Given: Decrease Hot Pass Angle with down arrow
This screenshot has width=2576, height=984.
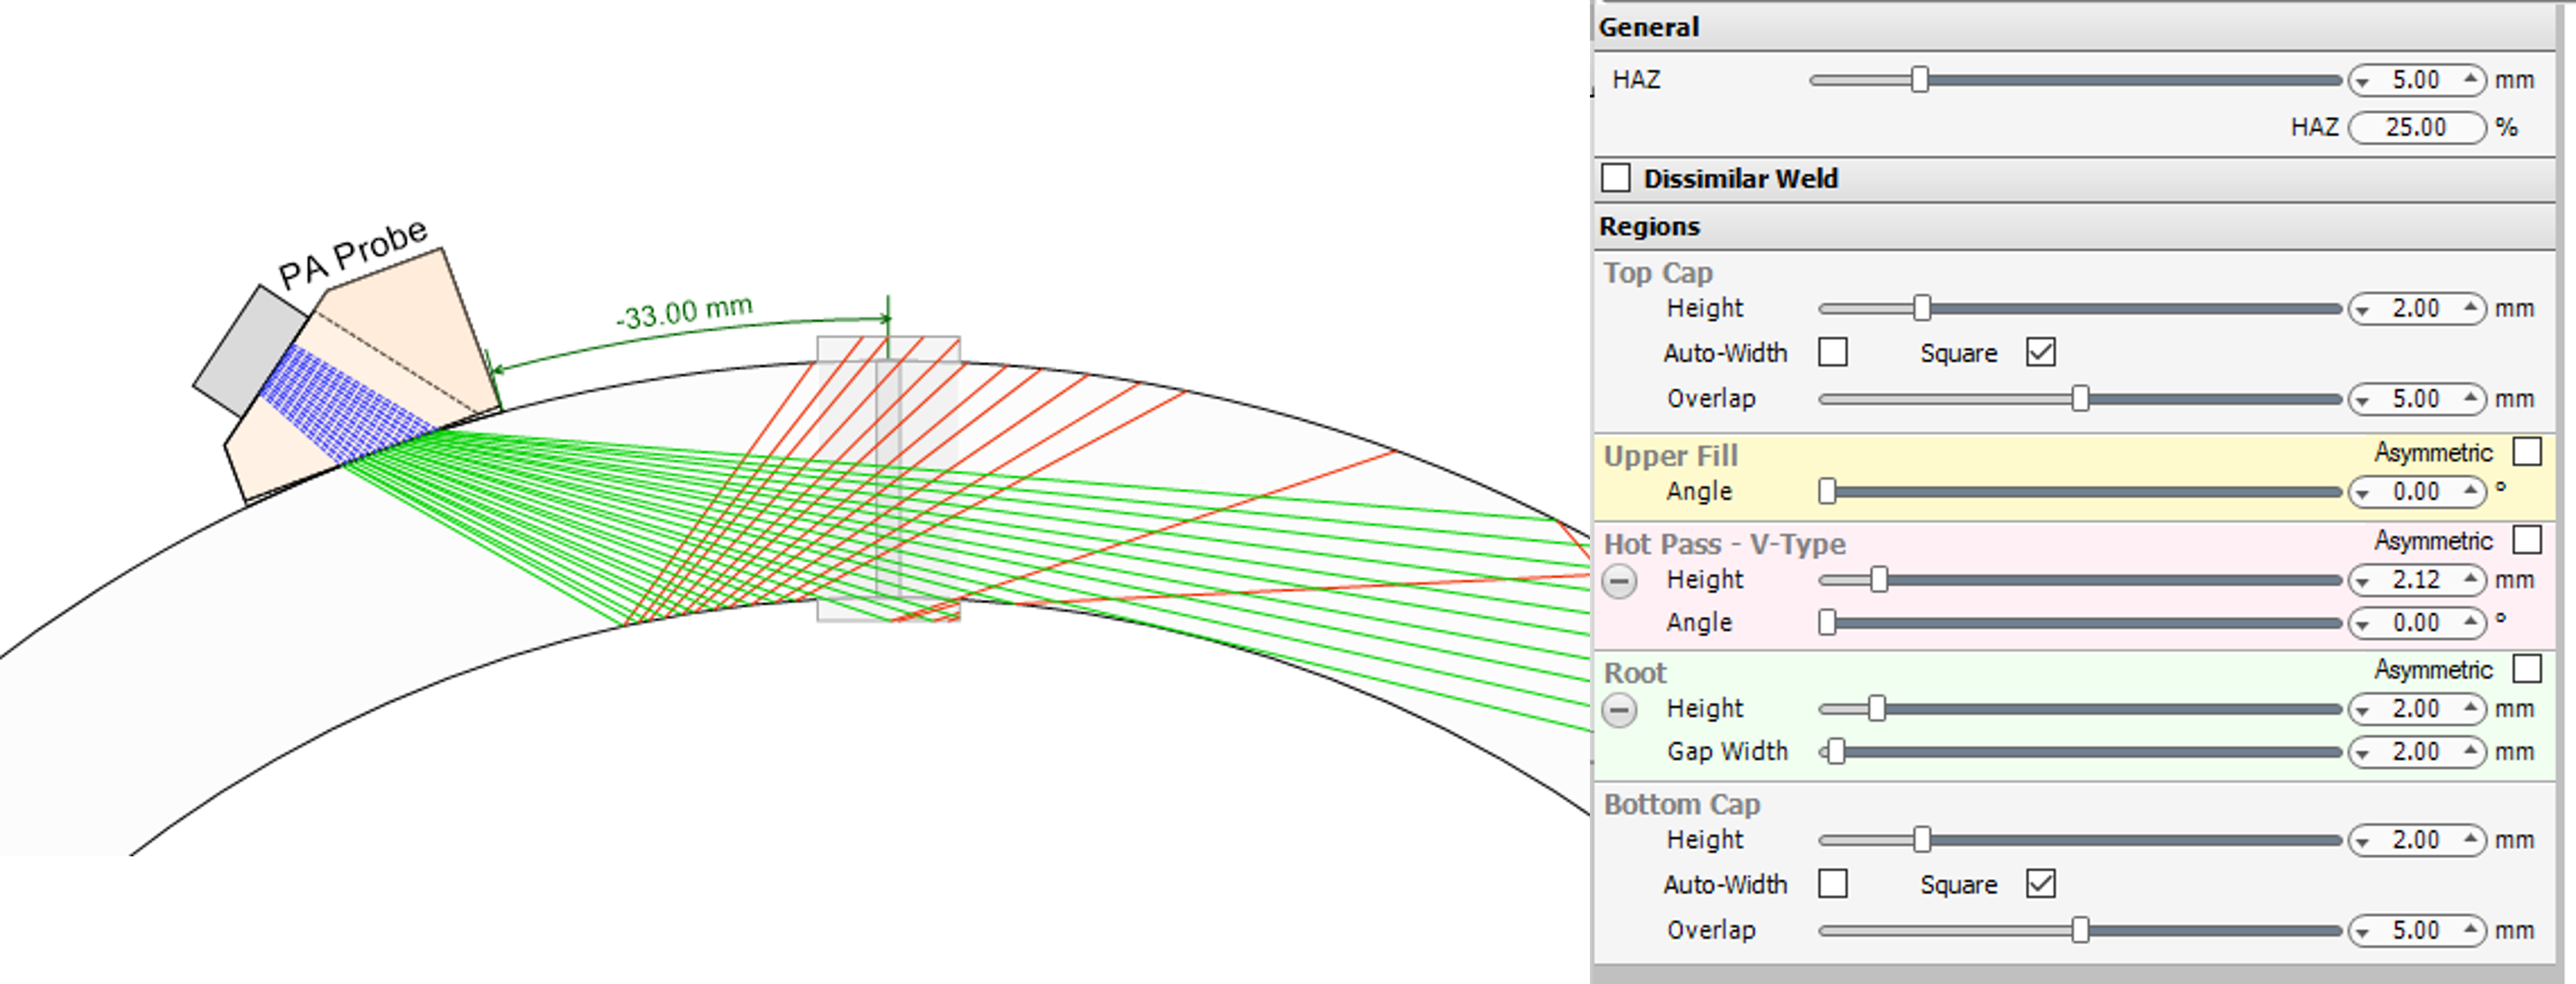Looking at the screenshot, I should [x=2363, y=625].
